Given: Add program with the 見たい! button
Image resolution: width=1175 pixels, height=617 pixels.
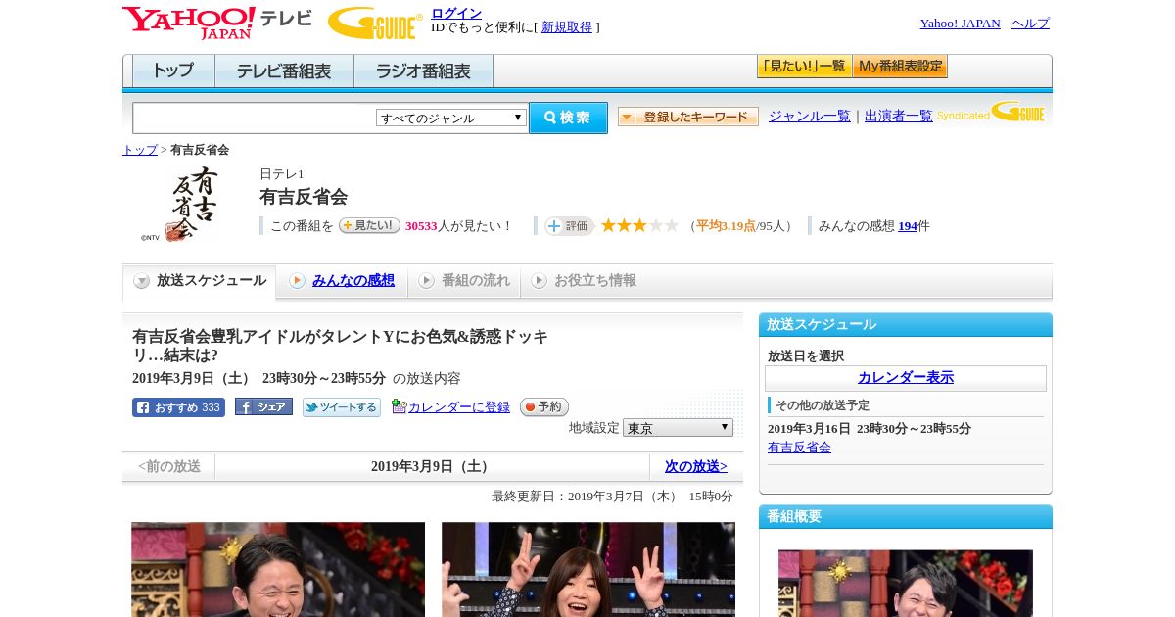Looking at the screenshot, I should click(x=369, y=225).
